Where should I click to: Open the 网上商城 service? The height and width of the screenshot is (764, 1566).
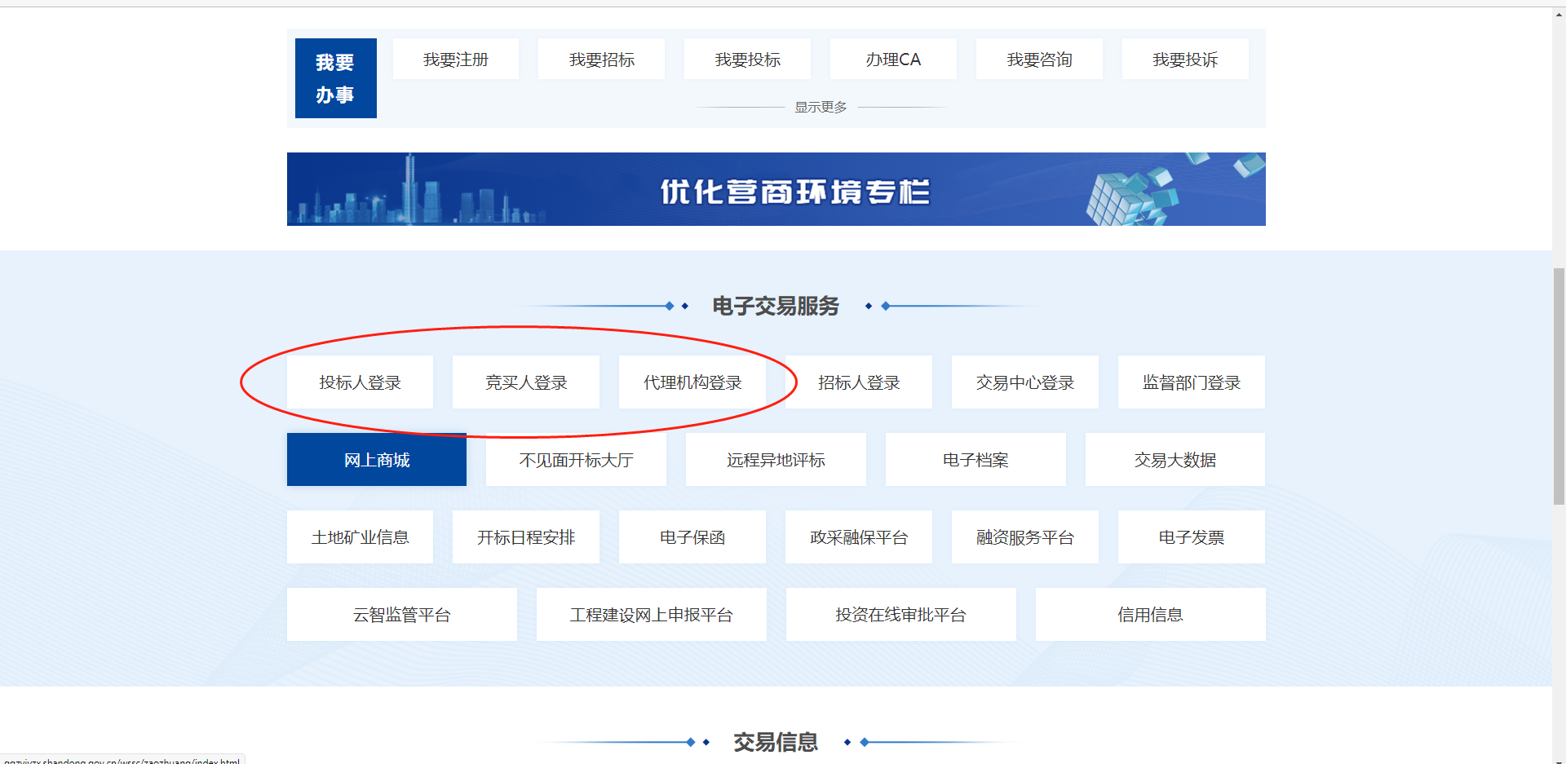click(x=376, y=459)
